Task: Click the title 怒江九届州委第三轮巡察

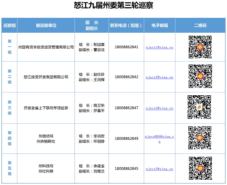Action: pyautogui.click(x=113, y=6)
